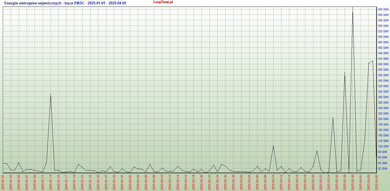
Task: Click the 200 GWh y-axis label
Action: click(383, 119)
